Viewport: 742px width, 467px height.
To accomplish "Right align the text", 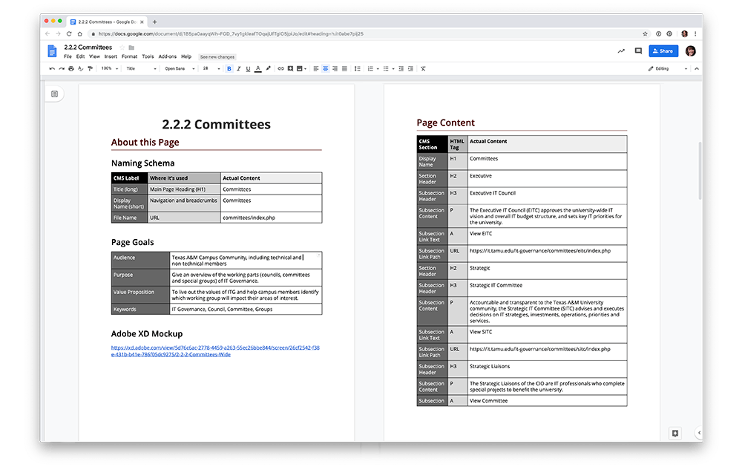I will click(x=335, y=68).
